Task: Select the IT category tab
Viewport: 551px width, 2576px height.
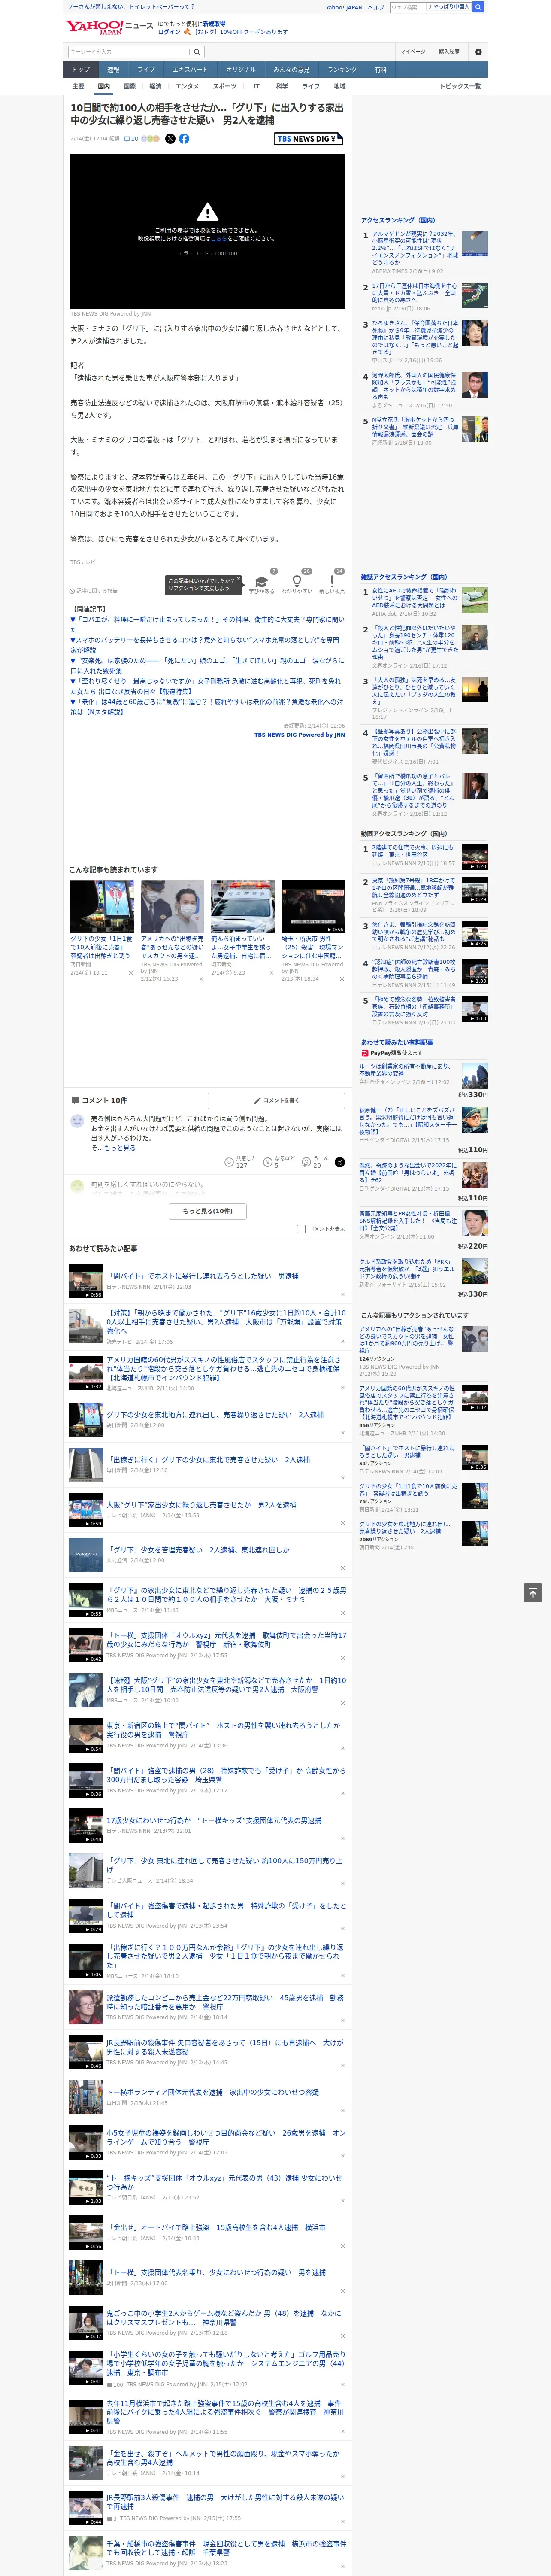Action: pyautogui.click(x=256, y=86)
